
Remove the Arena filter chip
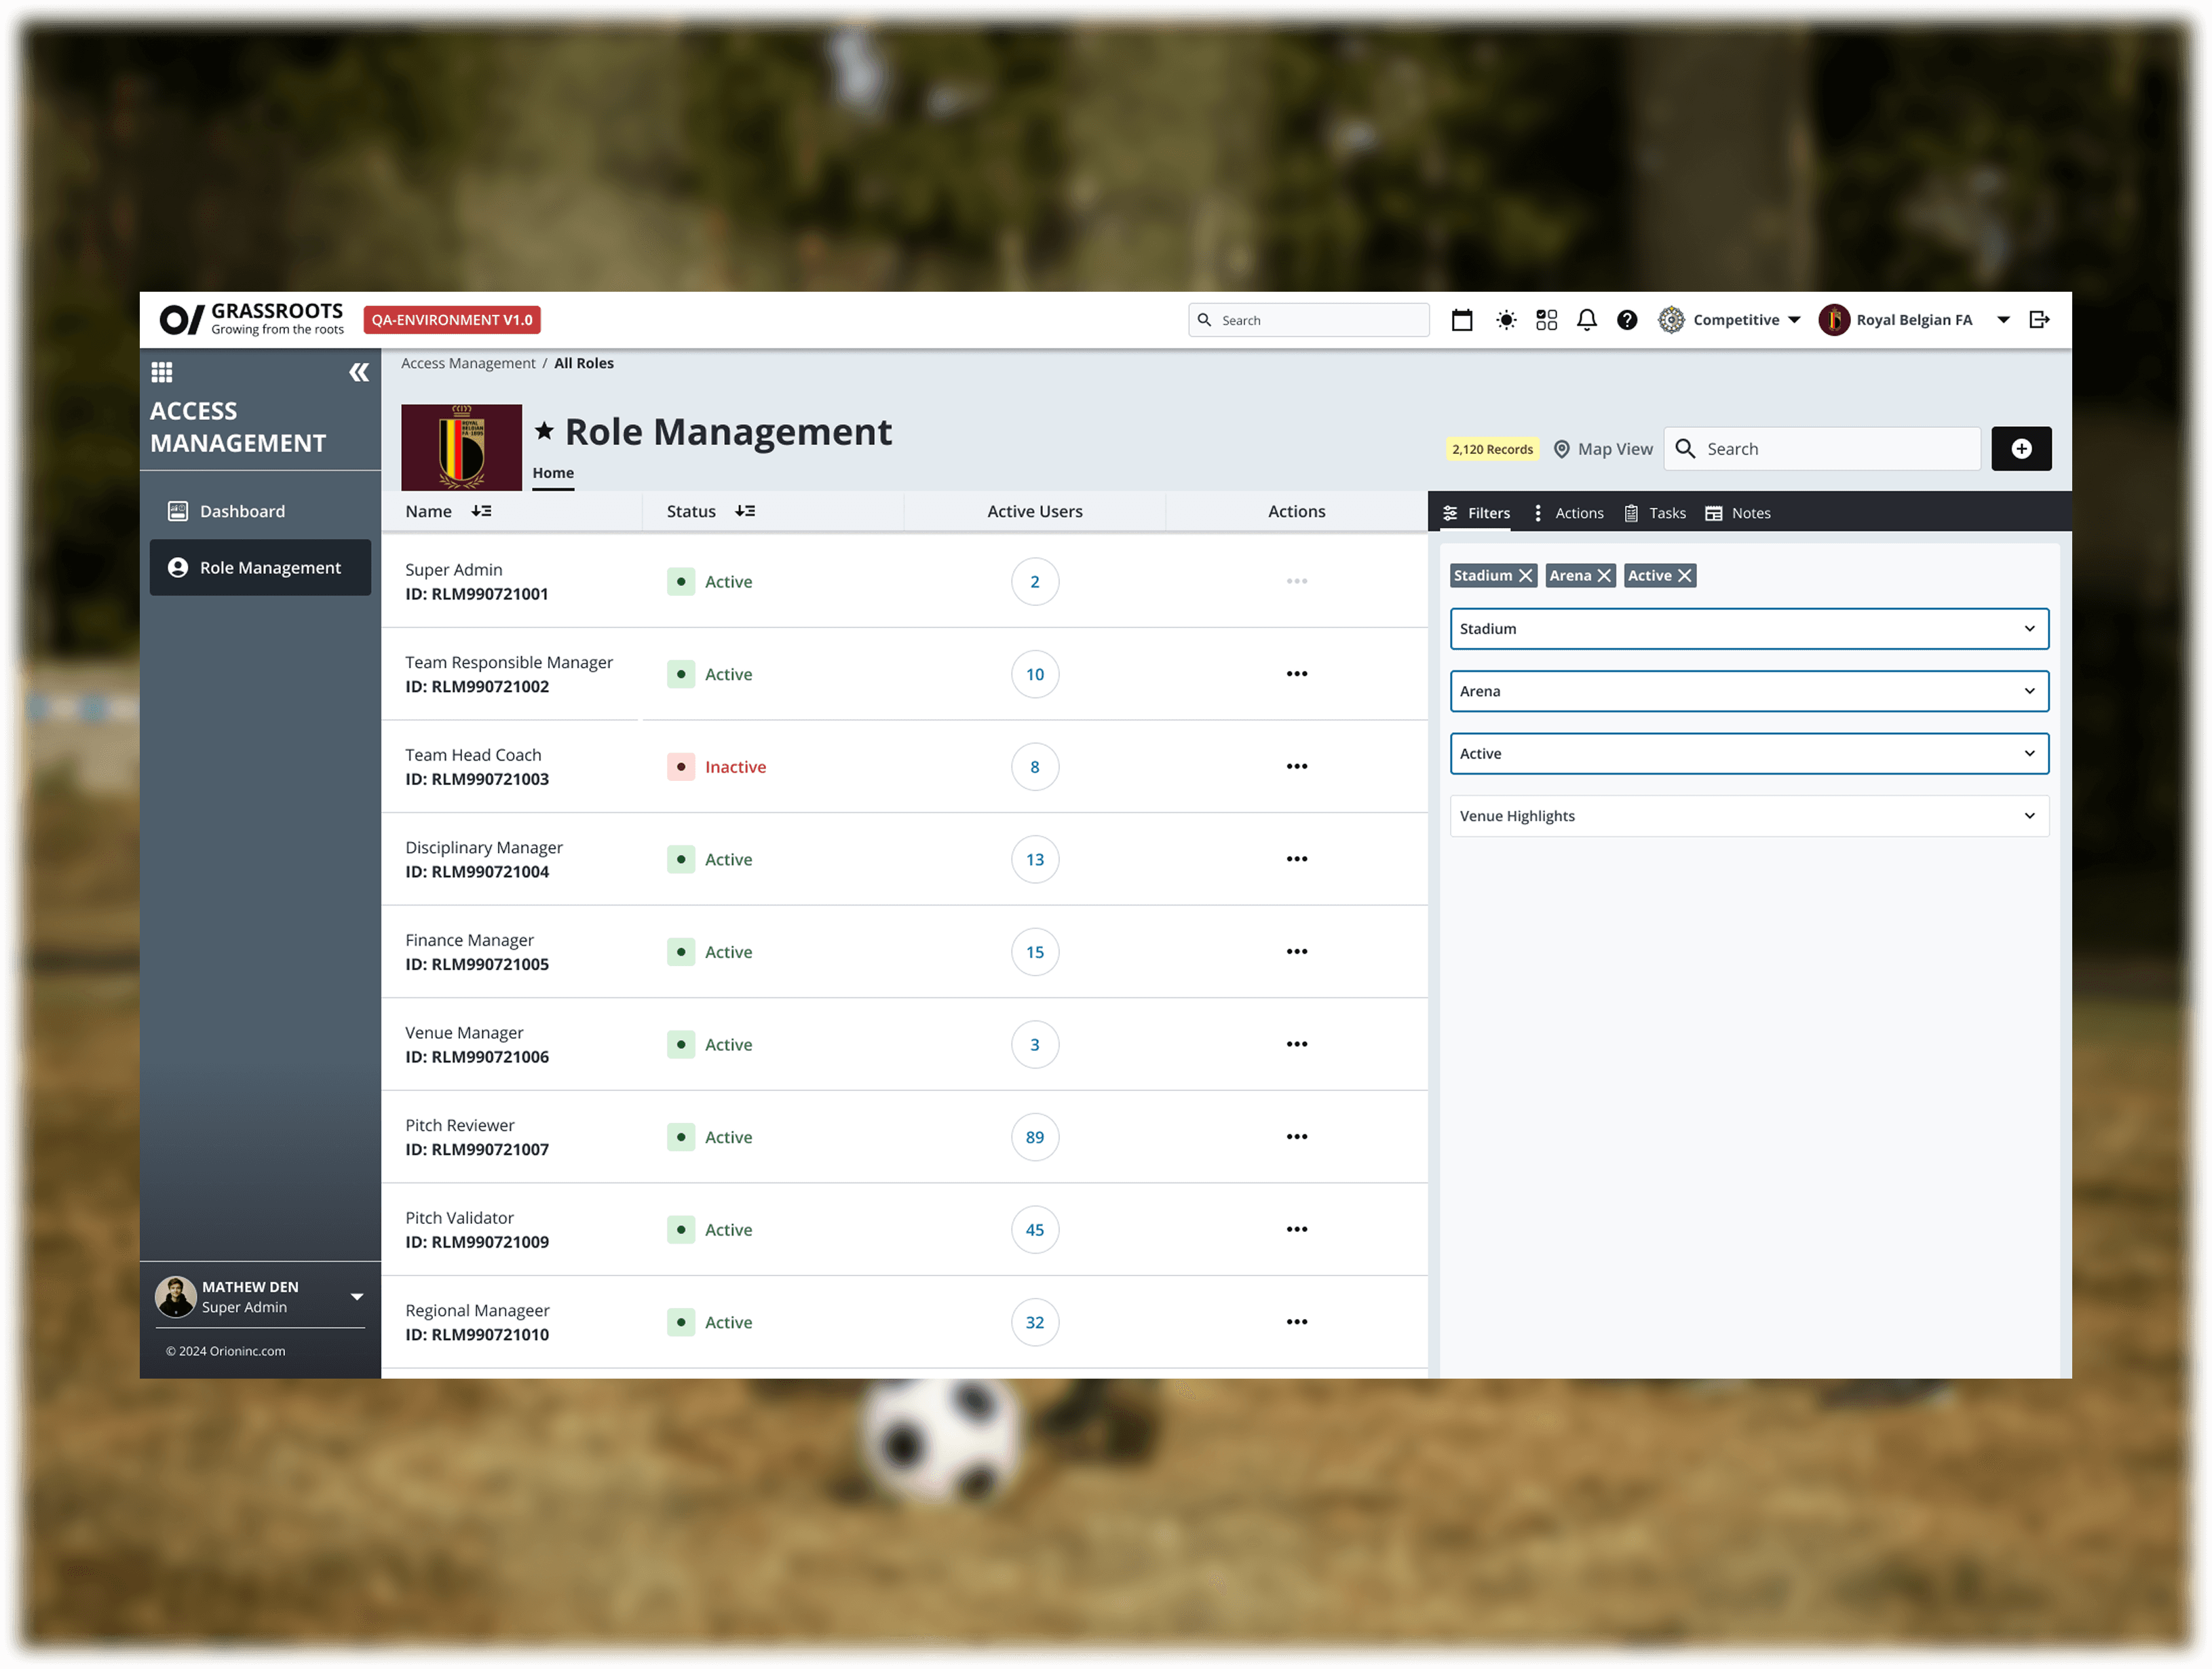coord(1604,576)
